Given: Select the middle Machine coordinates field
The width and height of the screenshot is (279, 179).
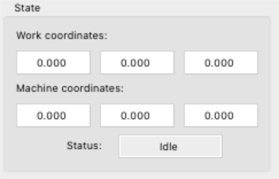Looking at the screenshot, I should point(137,115).
